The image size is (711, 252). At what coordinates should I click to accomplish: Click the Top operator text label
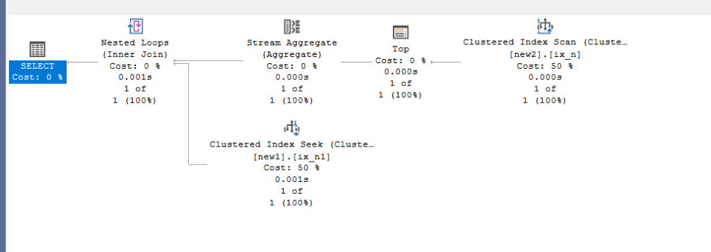tap(401, 49)
